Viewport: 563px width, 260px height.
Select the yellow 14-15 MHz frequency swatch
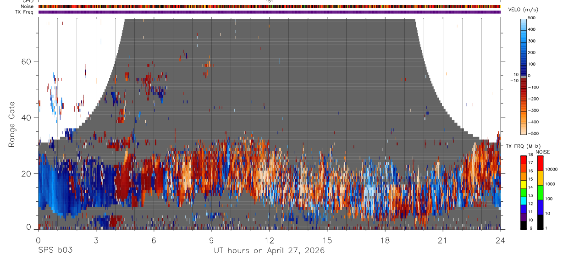524,184
